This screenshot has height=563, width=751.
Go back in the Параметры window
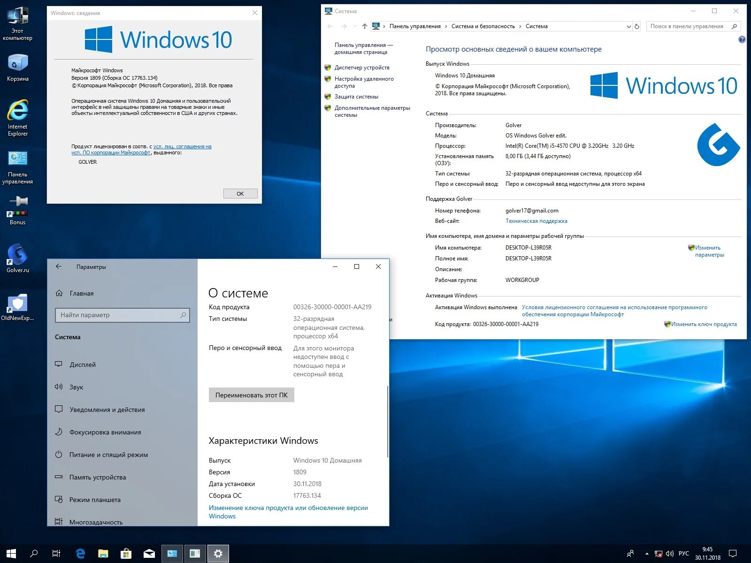(x=59, y=266)
